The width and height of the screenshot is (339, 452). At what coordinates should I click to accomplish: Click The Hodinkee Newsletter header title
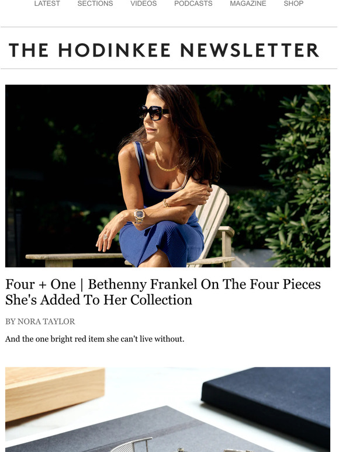pos(164,50)
